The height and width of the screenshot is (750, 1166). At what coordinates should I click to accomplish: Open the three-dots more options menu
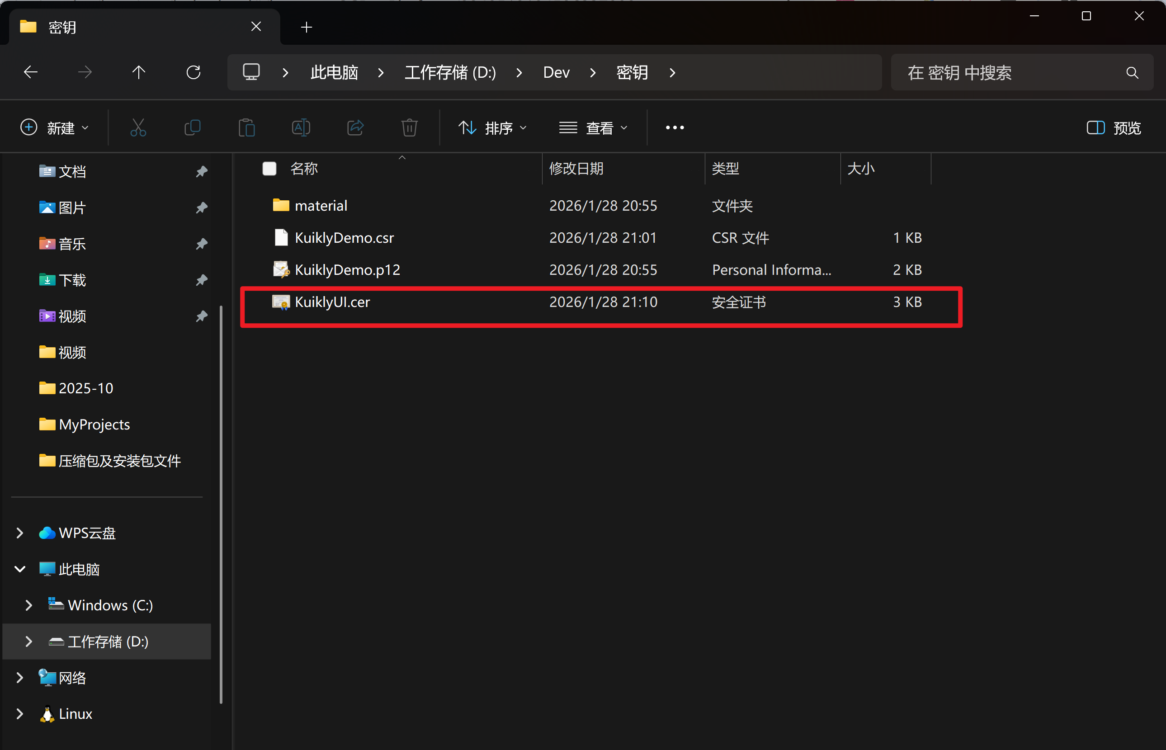pos(675,127)
